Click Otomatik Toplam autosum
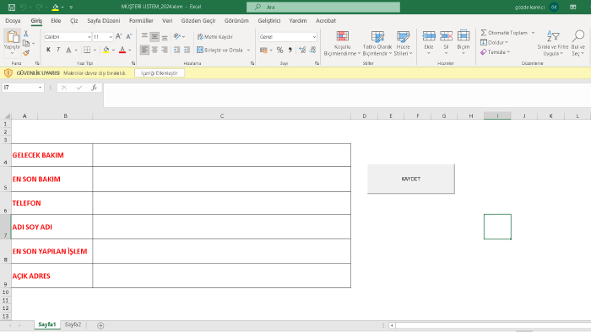 tap(504, 33)
